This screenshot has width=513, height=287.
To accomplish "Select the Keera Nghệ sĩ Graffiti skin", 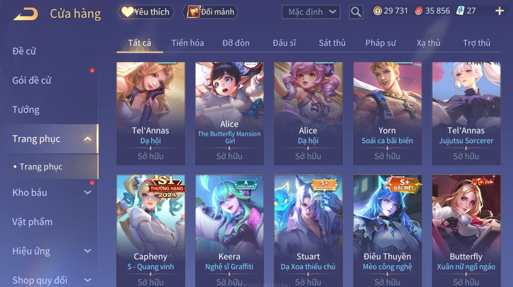I will [x=229, y=231].
